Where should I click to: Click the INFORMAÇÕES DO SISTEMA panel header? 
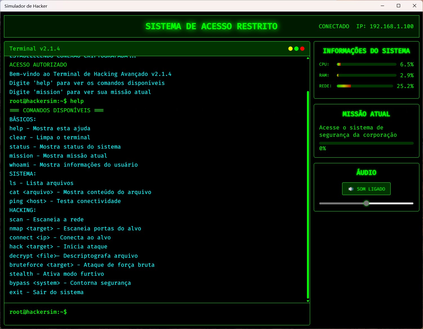coord(366,51)
